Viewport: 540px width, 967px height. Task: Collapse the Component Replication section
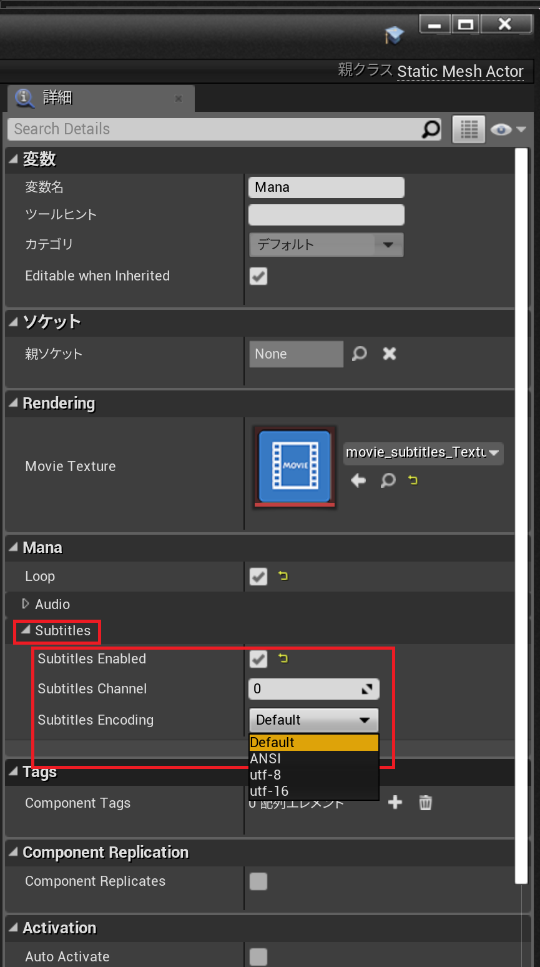tap(14, 852)
